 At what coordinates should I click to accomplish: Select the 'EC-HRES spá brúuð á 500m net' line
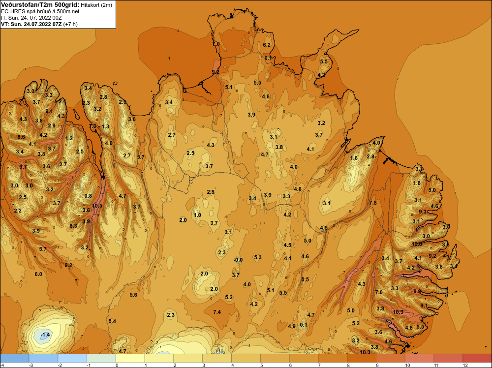click(x=40, y=11)
